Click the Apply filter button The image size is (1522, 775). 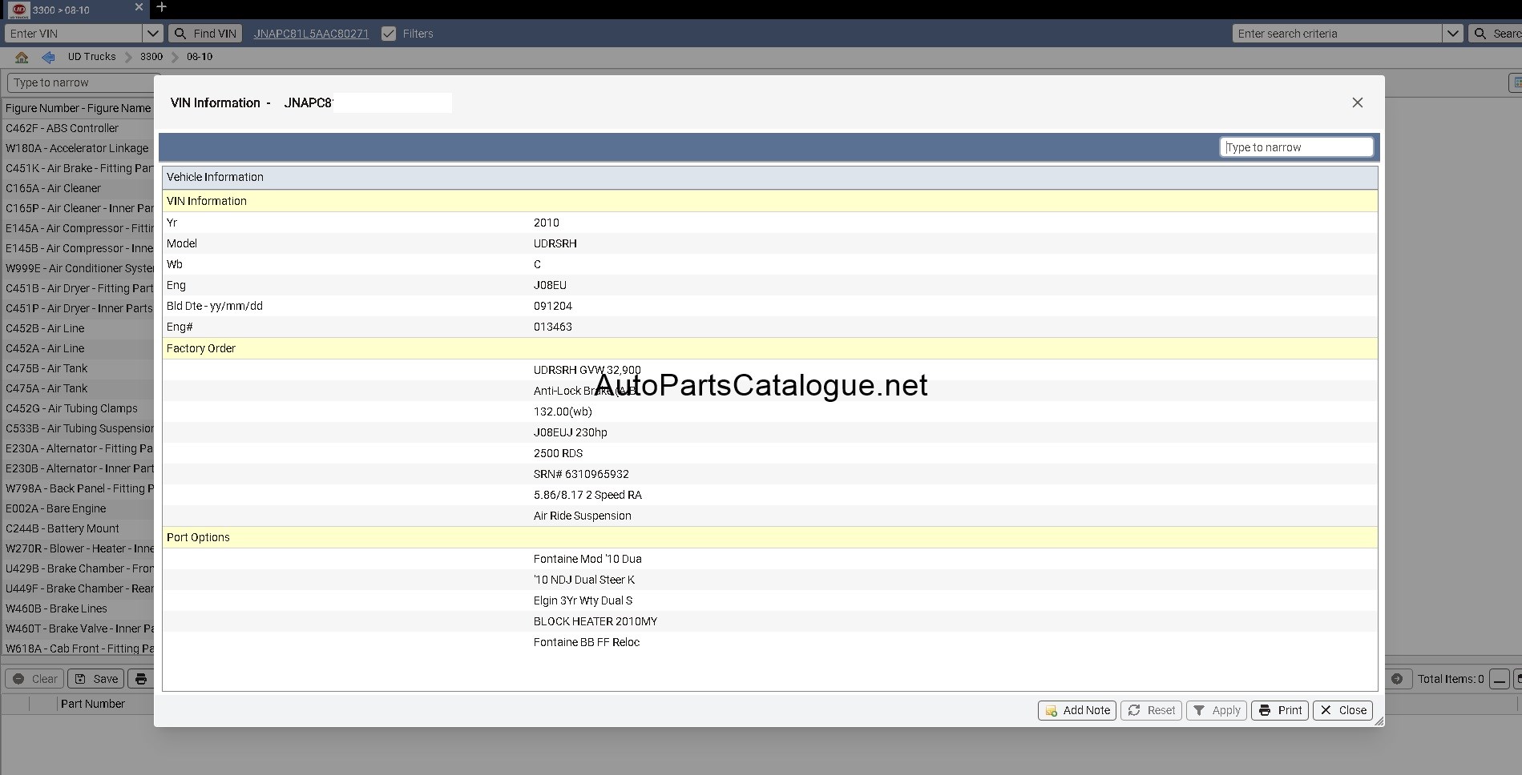tap(1217, 710)
